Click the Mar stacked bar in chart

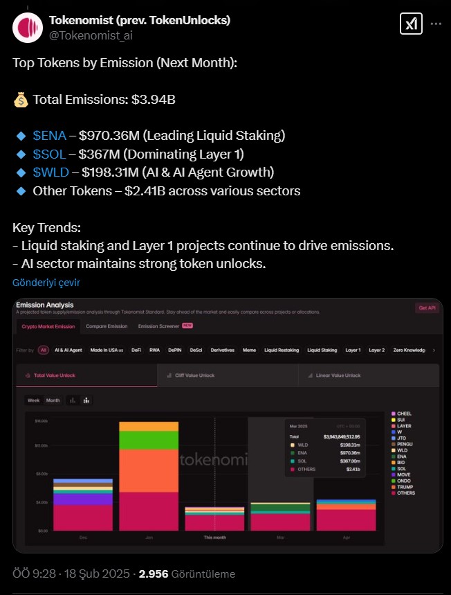coord(280,517)
